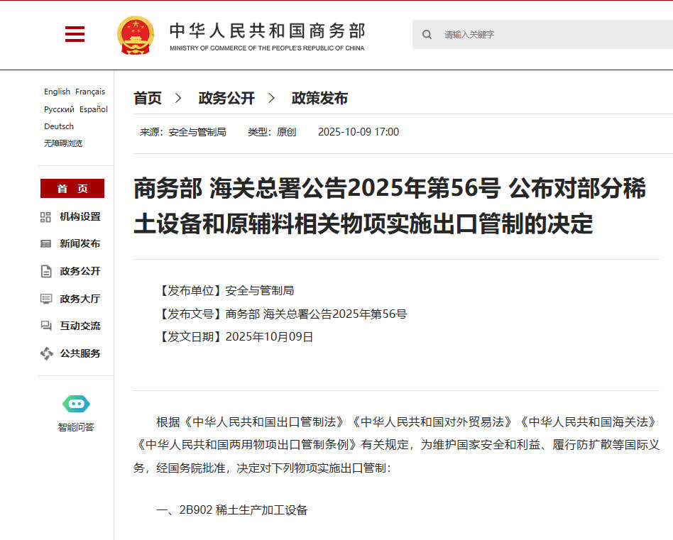
Task: Open 无障碍浏览 accessibility mode
Action: [x=63, y=143]
